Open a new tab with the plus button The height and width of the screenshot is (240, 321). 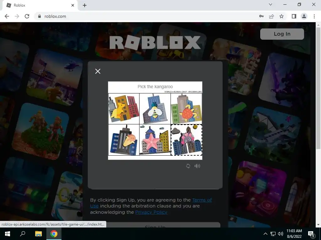(85, 5)
